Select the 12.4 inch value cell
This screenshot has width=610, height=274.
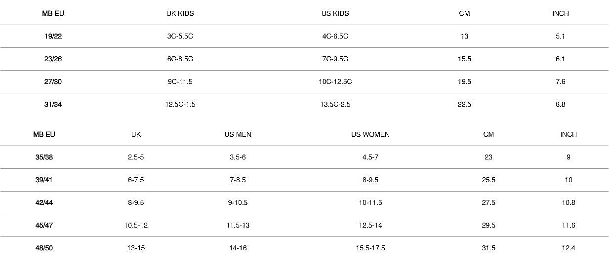pyautogui.click(x=568, y=248)
